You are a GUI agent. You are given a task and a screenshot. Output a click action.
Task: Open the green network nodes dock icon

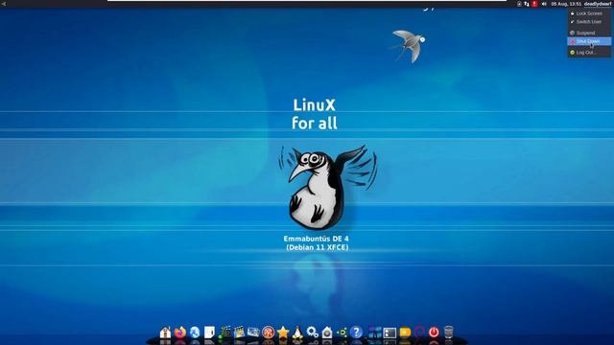coord(342,333)
